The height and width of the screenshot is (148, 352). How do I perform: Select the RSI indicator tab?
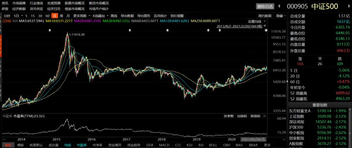[x=201, y=145]
